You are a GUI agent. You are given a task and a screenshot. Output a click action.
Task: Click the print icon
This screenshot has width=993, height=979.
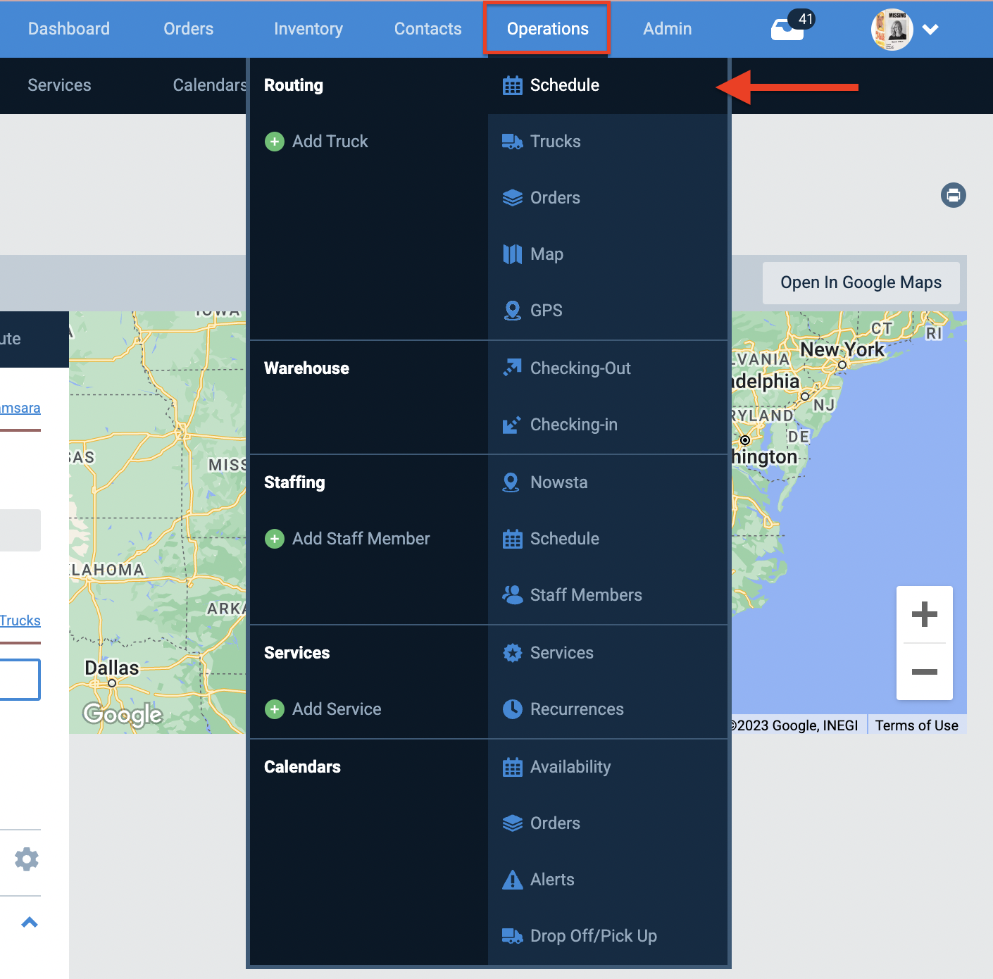954,195
